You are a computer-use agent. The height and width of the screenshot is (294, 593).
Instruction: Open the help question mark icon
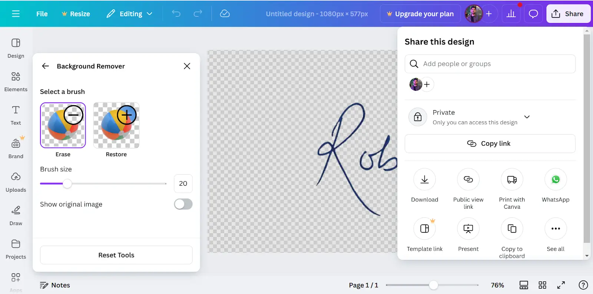pyautogui.click(x=583, y=285)
